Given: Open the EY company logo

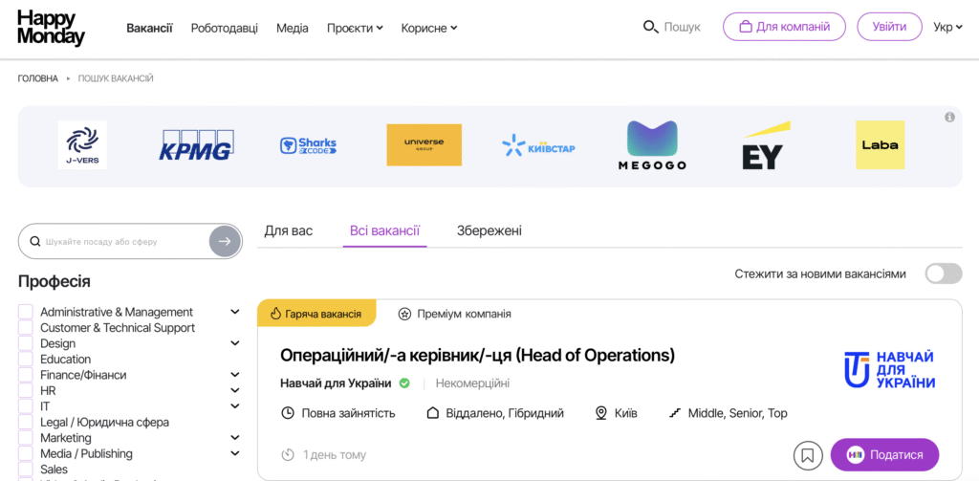Looking at the screenshot, I should click(766, 145).
